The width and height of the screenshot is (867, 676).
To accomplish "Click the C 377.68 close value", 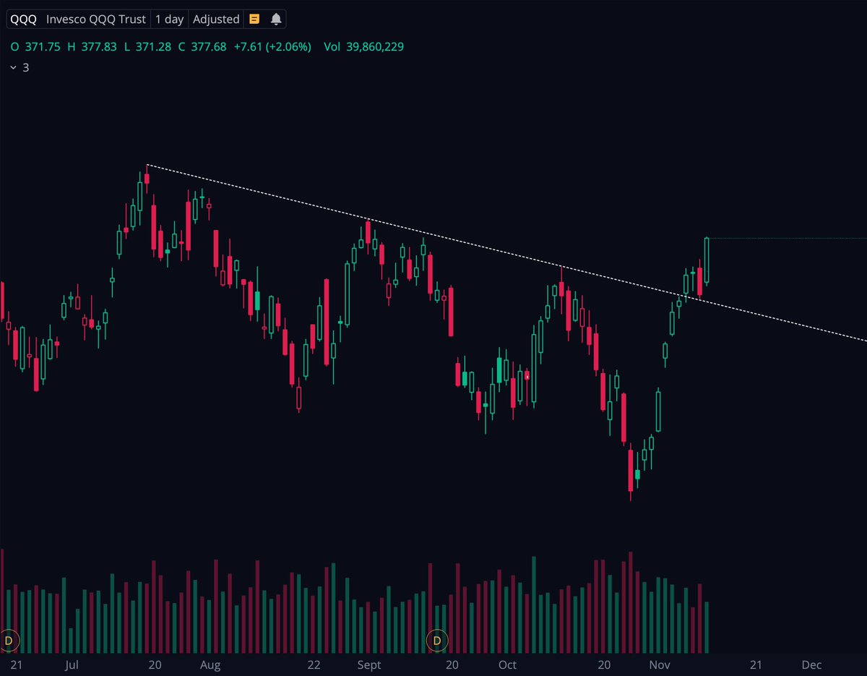I will 202,47.
